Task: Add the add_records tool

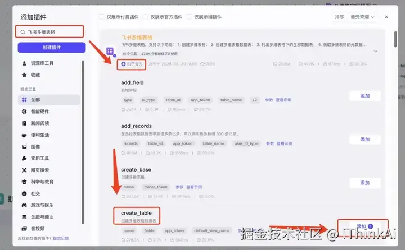Action: coord(365,139)
